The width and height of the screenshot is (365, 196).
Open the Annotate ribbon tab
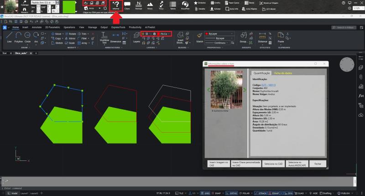[x=36, y=27]
